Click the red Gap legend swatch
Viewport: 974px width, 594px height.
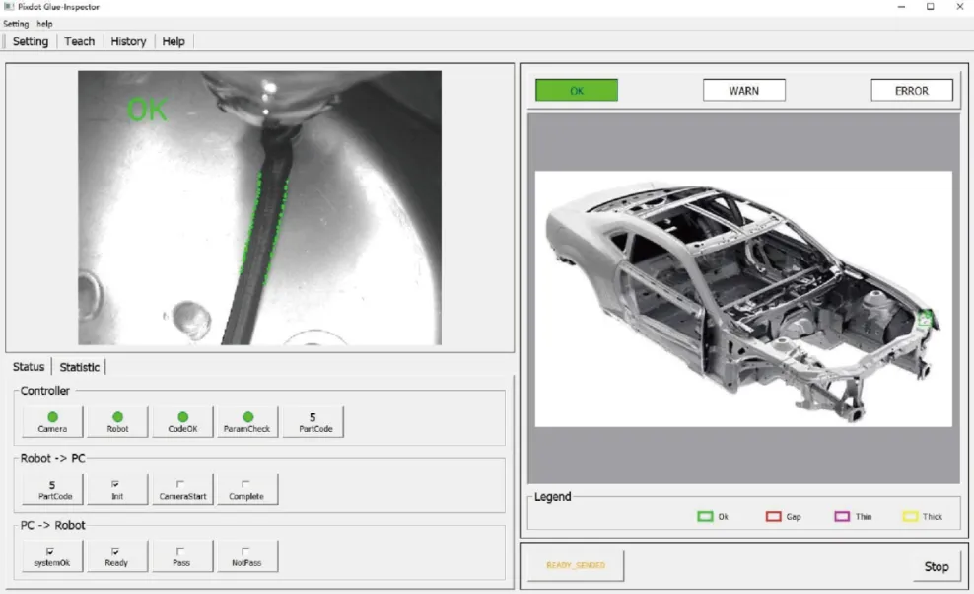(x=773, y=516)
